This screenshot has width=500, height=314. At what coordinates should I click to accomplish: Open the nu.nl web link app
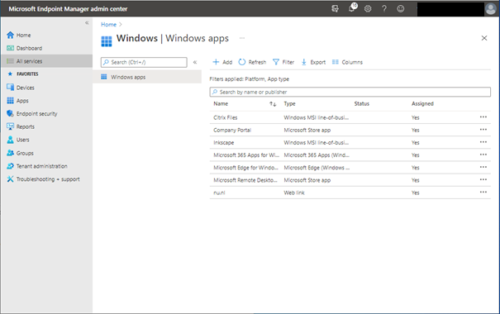point(219,193)
